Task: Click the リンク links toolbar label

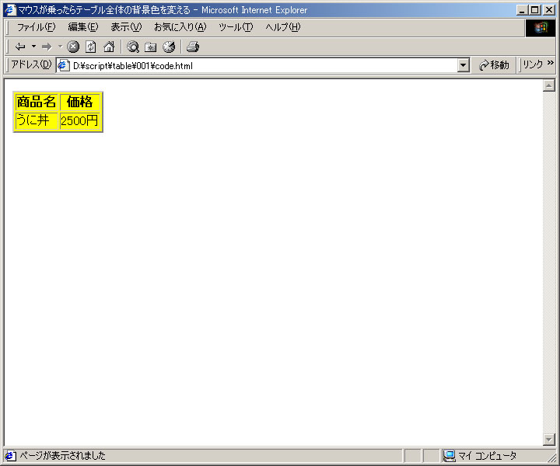Action: click(533, 64)
